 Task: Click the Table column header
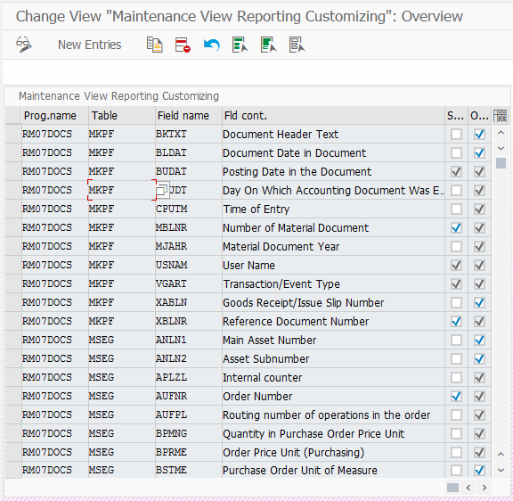point(122,116)
